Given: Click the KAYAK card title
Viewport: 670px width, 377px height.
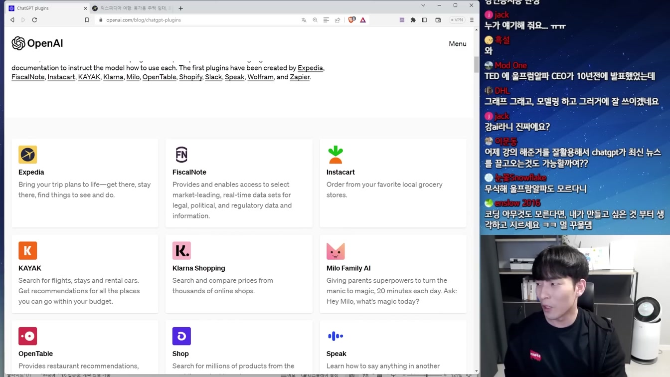Looking at the screenshot, I should [x=30, y=268].
